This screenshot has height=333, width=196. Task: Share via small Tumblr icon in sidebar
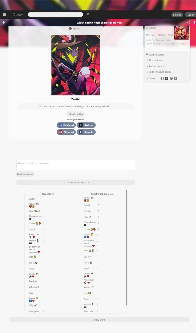[x=176, y=78]
